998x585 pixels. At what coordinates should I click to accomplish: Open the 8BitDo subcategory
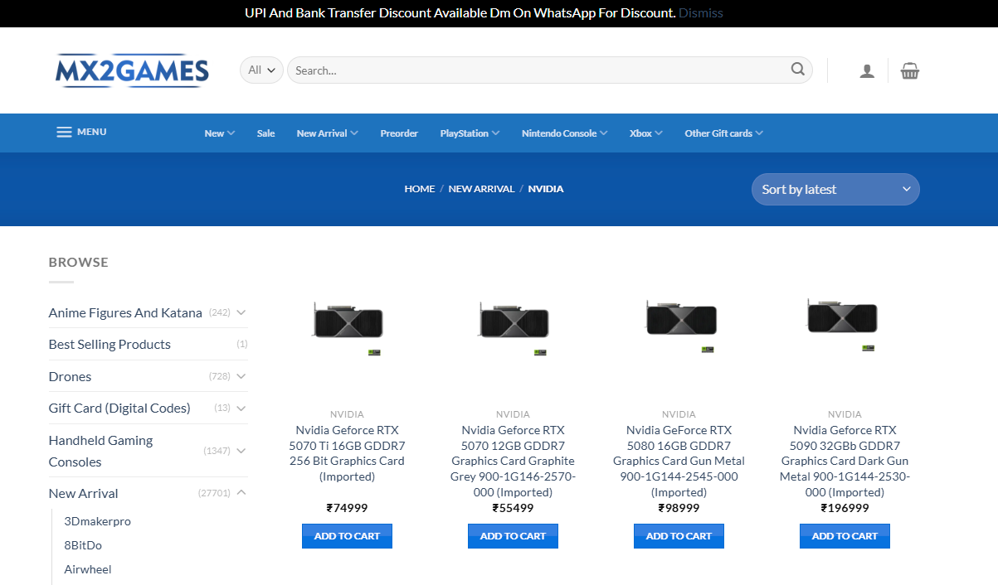(83, 545)
